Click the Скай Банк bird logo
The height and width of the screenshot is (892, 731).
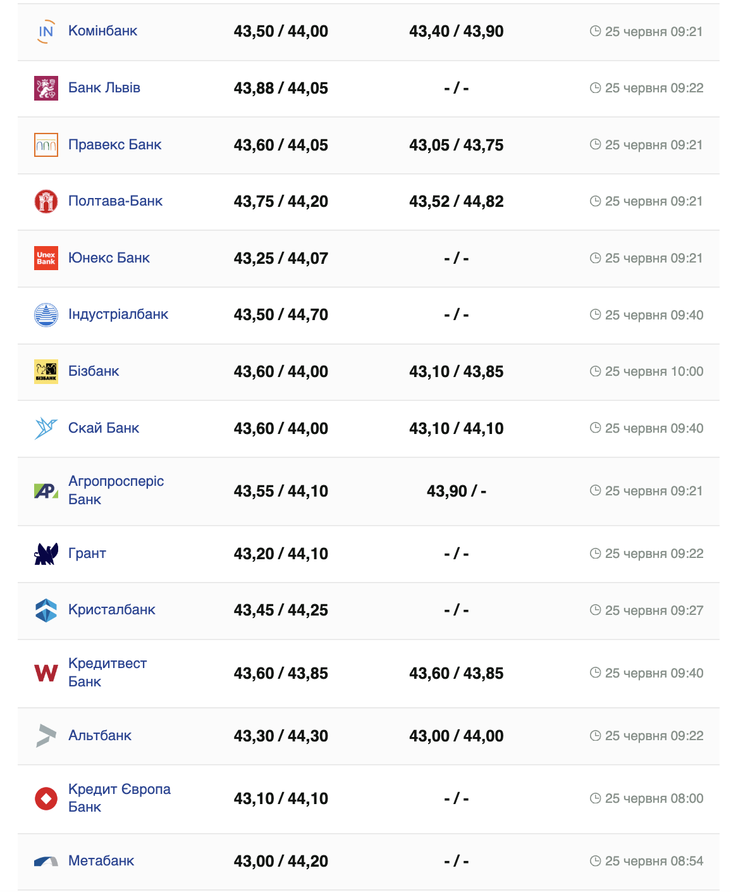[x=46, y=428]
